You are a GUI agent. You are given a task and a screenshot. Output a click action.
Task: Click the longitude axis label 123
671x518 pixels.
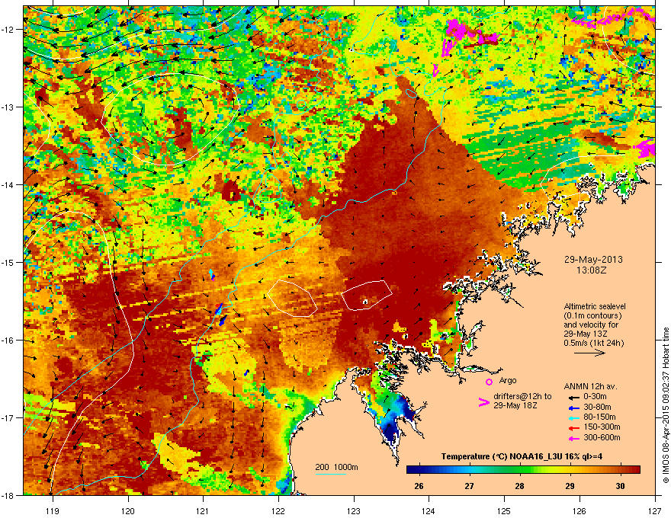[x=354, y=510]
